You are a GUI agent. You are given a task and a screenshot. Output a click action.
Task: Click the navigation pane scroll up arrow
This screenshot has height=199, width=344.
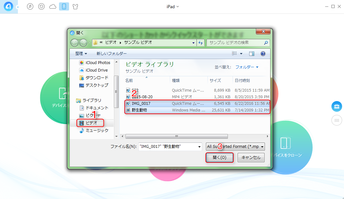[x=116, y=62]
